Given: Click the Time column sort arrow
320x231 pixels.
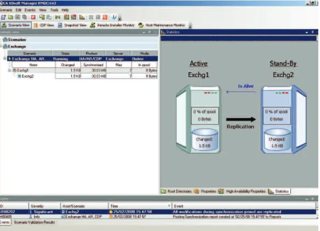Looking at the screenshot, I should [169, 206].
